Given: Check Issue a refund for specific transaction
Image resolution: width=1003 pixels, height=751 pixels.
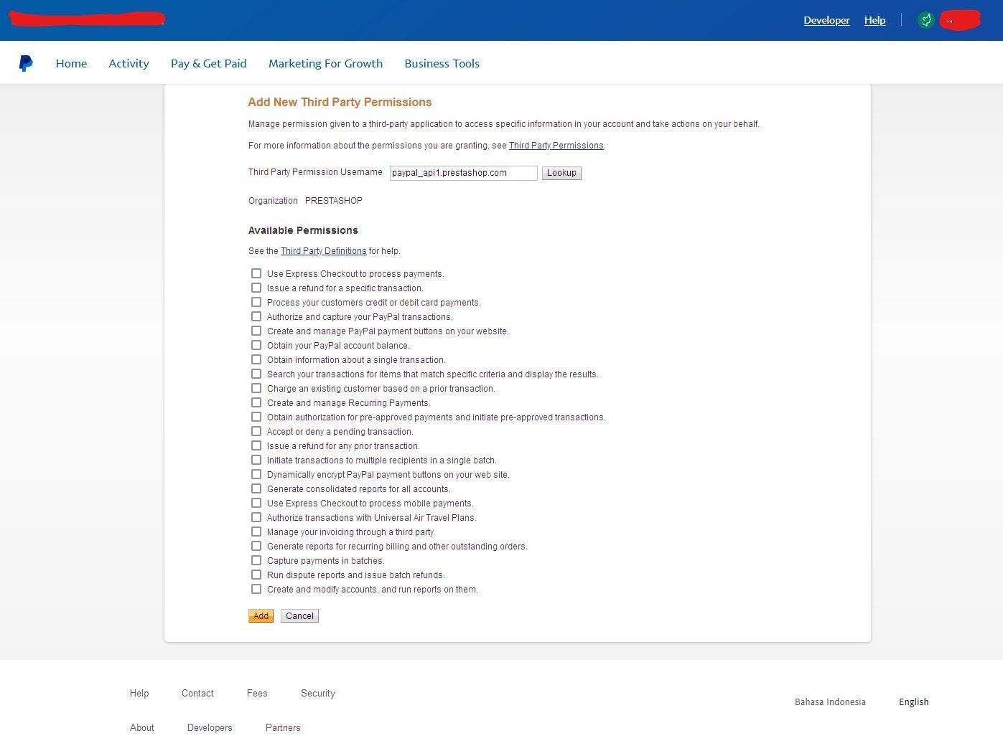Looking at the screenshot, I should [x=256, y=288].
